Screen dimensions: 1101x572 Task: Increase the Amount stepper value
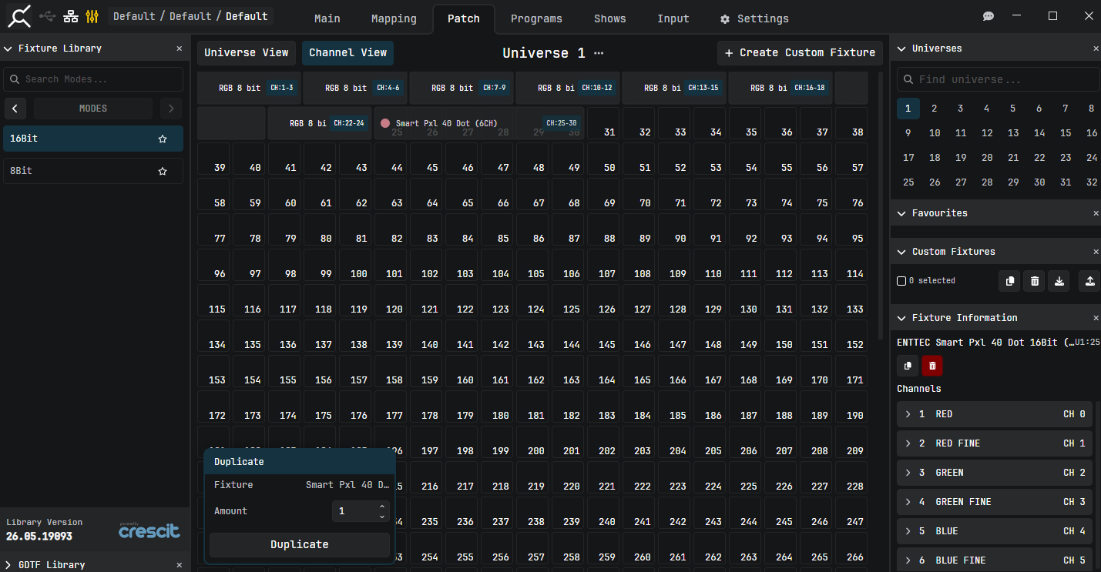pyautogui.click(x=382, y=507)
